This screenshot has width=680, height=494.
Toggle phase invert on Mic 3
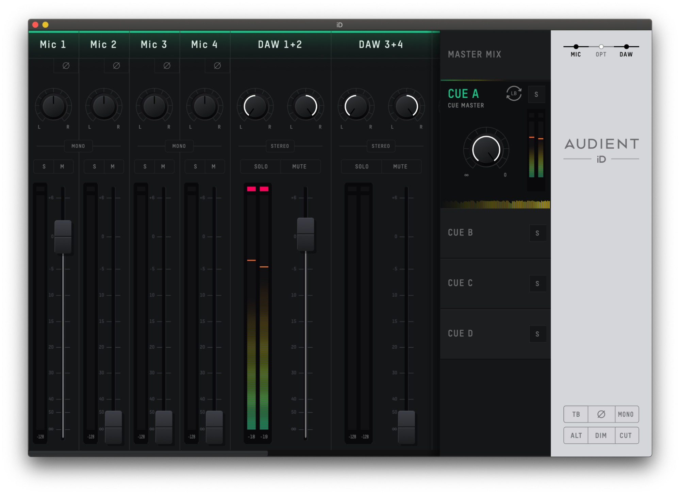click(167, 66)
